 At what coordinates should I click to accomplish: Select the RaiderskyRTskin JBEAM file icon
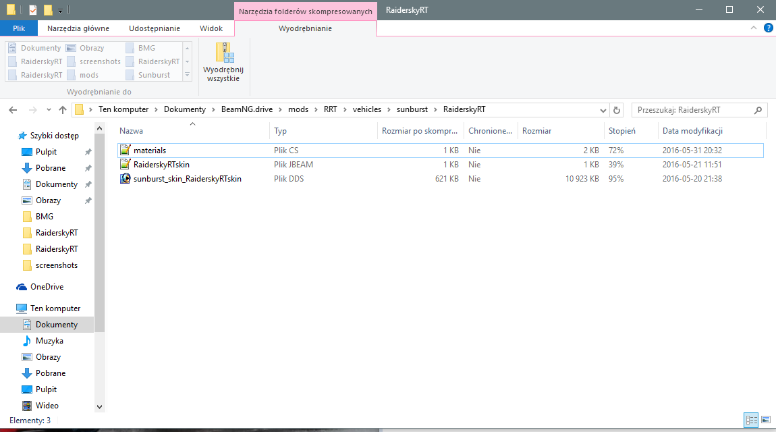pyautogui.click(x=126, y=164)
